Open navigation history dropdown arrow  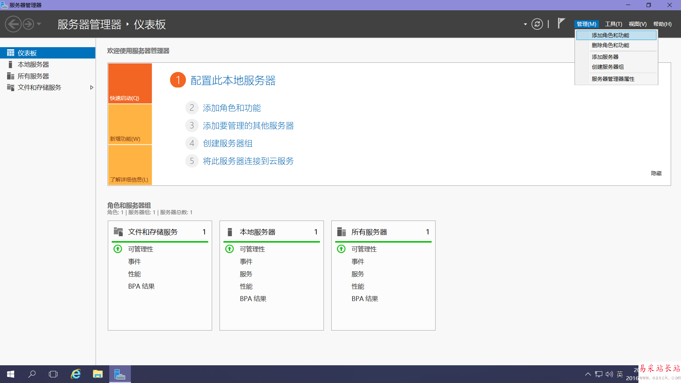39,24
